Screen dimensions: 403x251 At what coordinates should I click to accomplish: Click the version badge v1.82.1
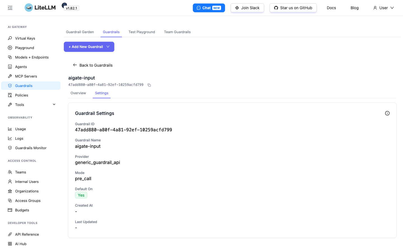[72, 8]
